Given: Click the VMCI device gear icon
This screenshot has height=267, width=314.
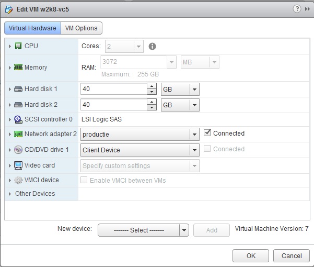Looking at the screenshot, I should tap(18, 180).
